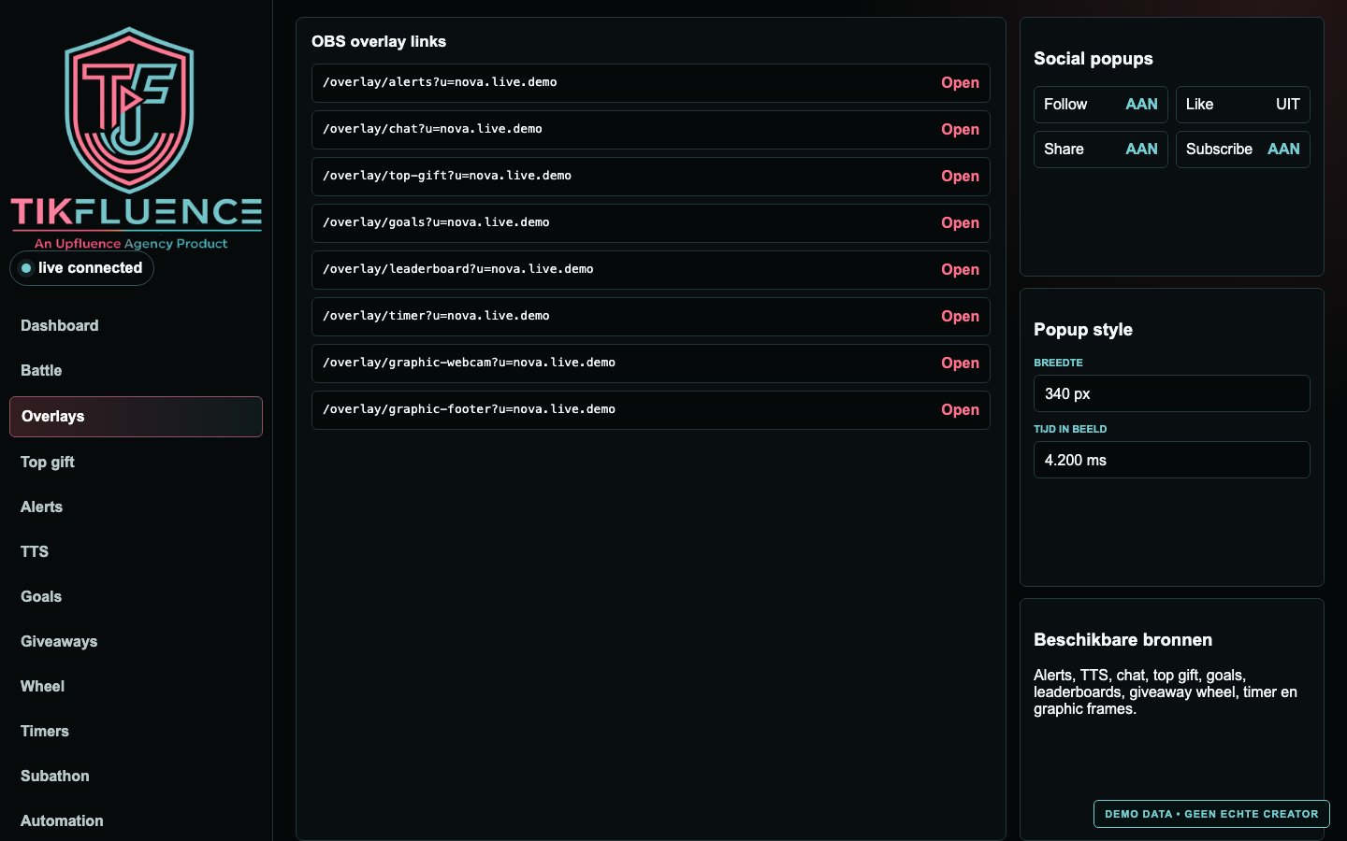
Task: Go to Goals in the sidebar
Action: click(136, 596)
